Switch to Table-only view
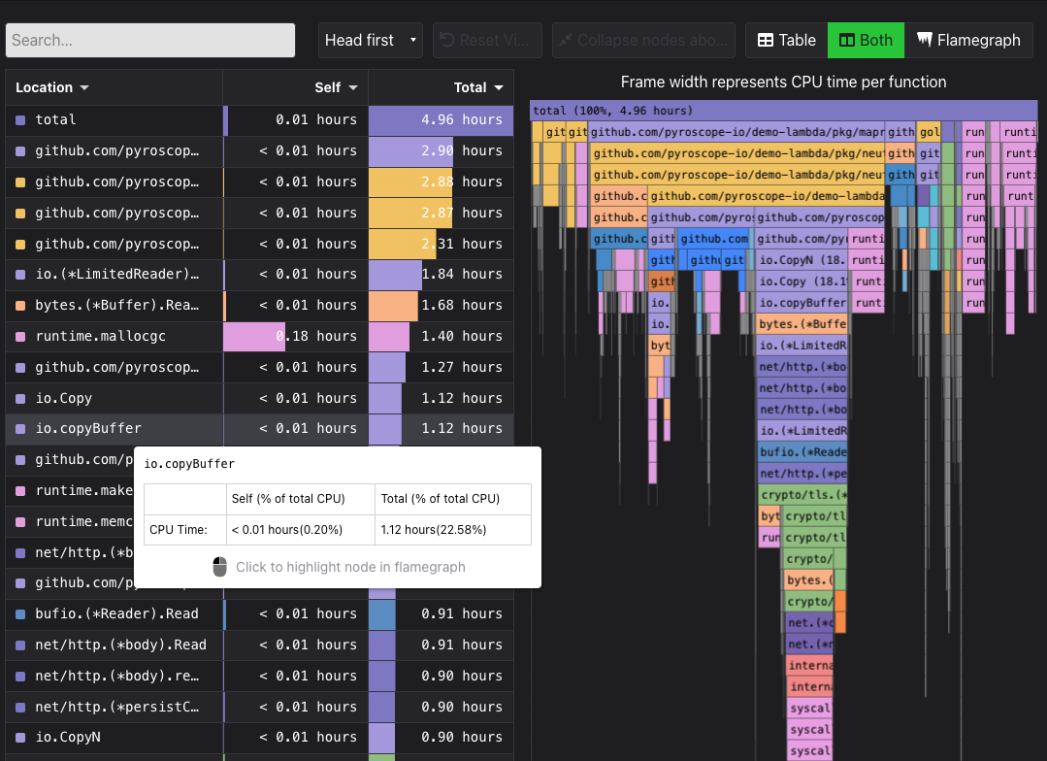This screenshot has width=1047, height=761. [784, 40]
